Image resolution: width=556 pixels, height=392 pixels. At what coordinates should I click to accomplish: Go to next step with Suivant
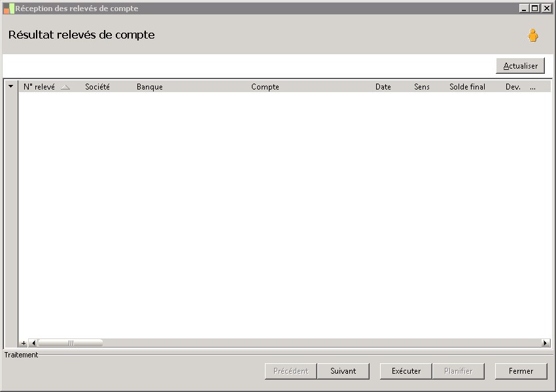(x=343, y=371)
